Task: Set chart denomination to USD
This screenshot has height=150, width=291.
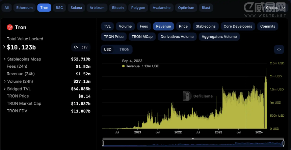Action: pos(108,49)
